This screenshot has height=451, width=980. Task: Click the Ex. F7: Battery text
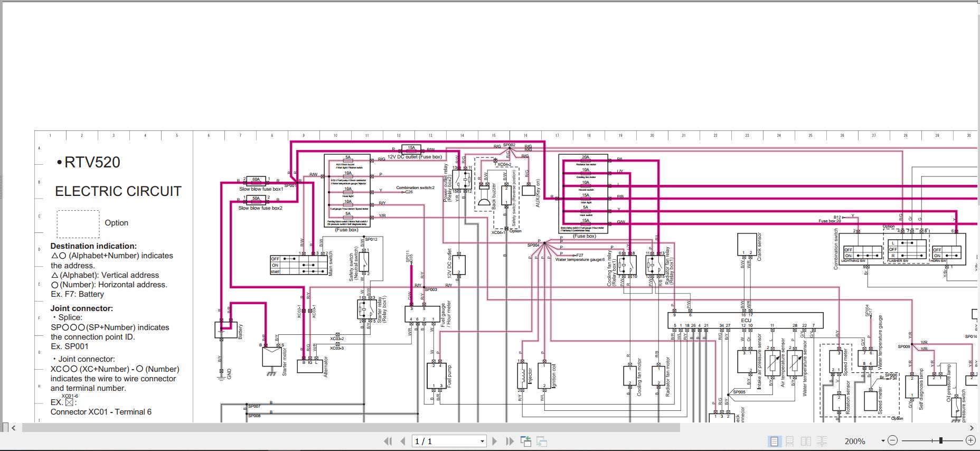[x=77, y=294]
